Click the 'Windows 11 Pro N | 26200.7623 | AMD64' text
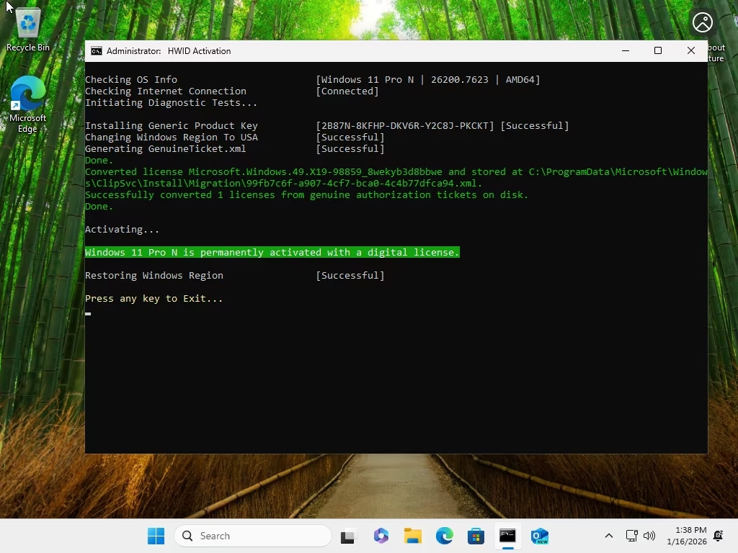This screenshot has width=738, height=553. point(428,79)
